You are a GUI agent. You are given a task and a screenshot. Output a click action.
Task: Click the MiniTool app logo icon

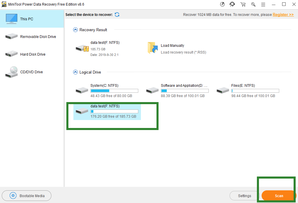4,4
